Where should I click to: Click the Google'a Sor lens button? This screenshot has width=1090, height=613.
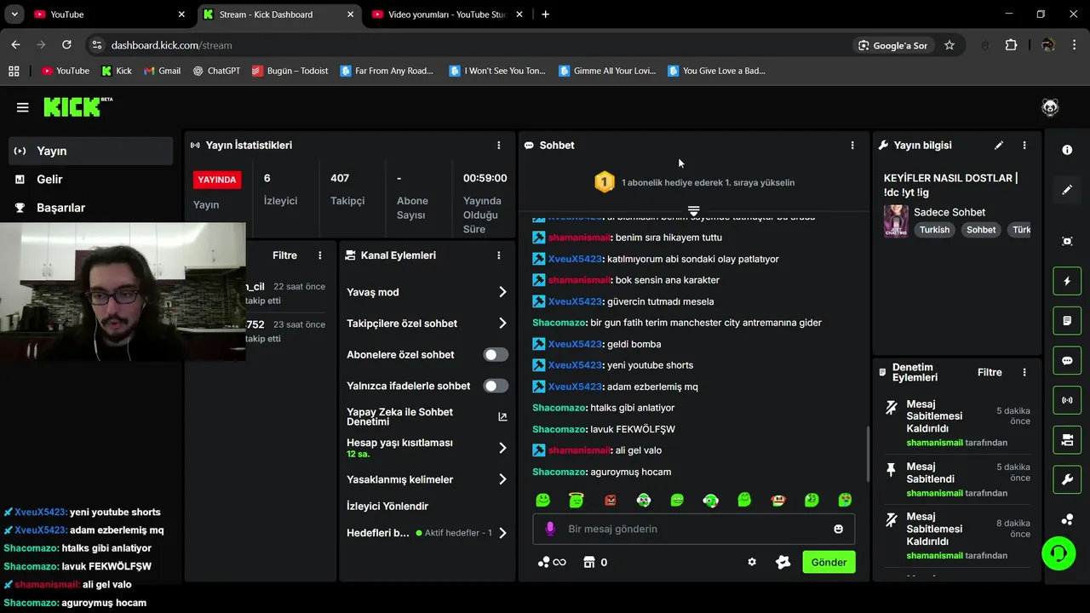tap(892, 45)
